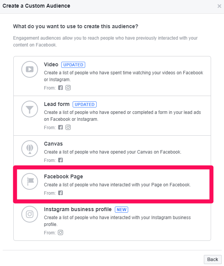This screenshot has width=224, height=266.
Task: Click the Facebook Page flag icon
Action: pos(30,181)
